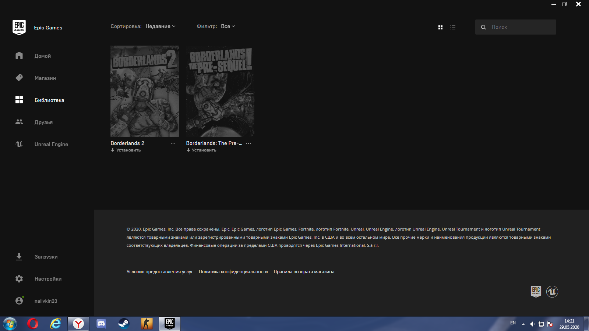This screenshot has height=331, width=589.
Task: Open the Домой home icon
Action: [19, 56]
